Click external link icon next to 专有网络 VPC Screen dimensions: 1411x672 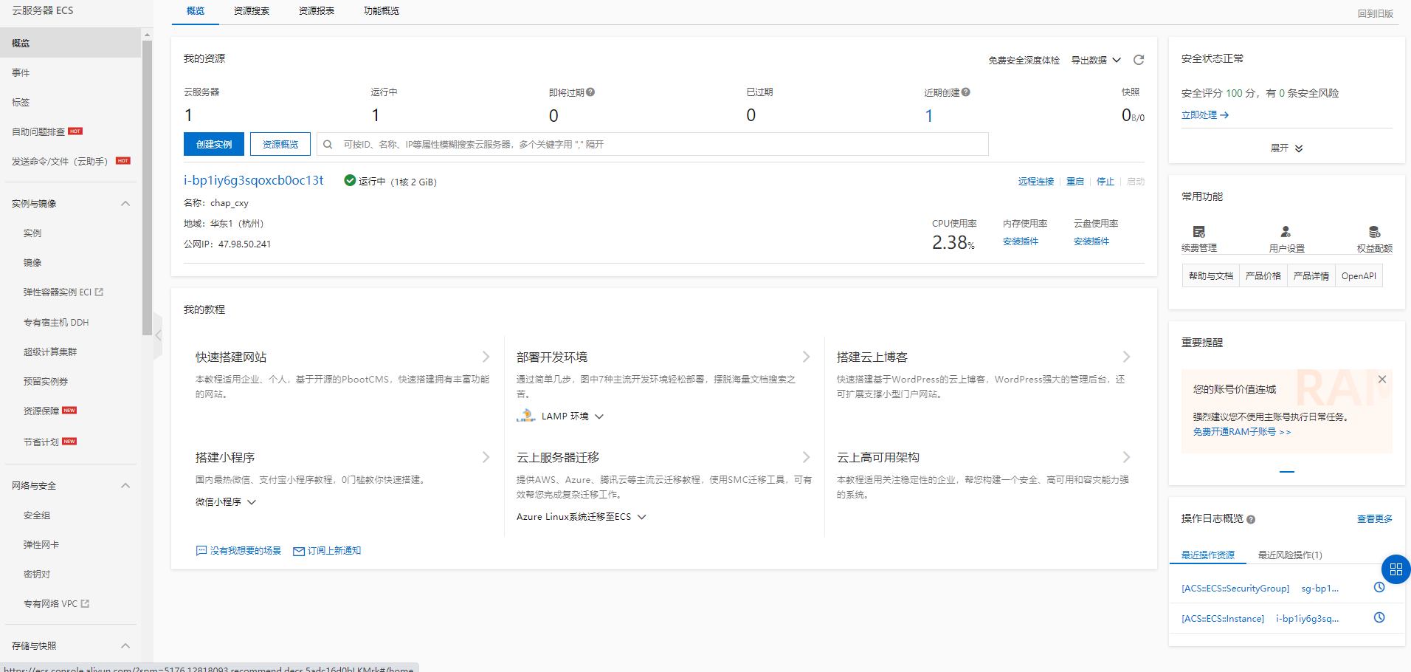click(x=85, y=604)
